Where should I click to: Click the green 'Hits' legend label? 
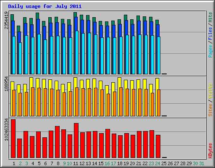coord(210,17)
